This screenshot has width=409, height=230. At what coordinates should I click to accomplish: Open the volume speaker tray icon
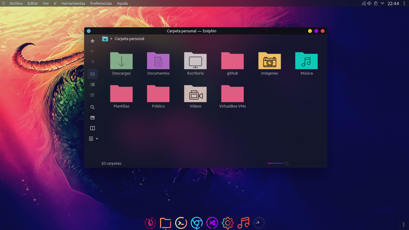[x=369, y=3]
